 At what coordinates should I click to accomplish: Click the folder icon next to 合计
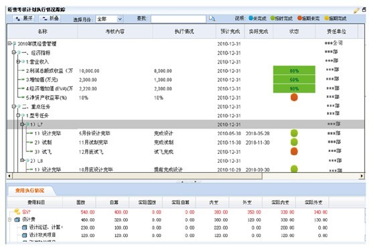(17, 212)
